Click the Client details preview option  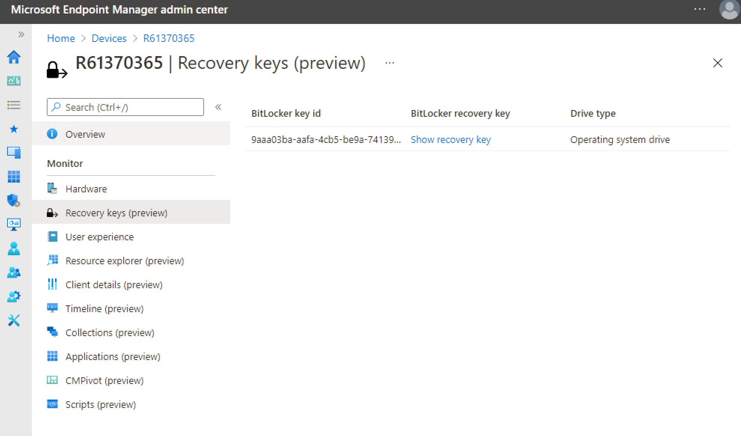click(113, 284)
